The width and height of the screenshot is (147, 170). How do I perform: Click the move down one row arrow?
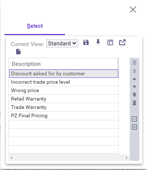click(x=135, y=87)
